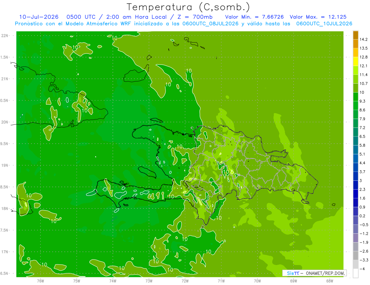Click the '7.5N' latitude axis label
This screenshot has height=285, width=370.
click(4, 230)
